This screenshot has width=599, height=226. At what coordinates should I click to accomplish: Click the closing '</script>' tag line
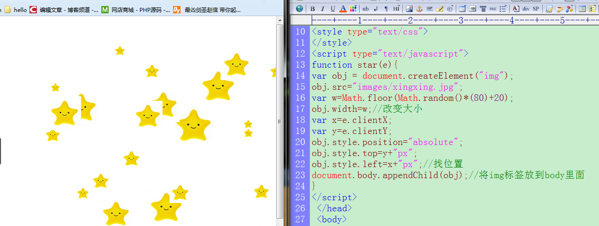pyautogui.click(x=334, y=197)
